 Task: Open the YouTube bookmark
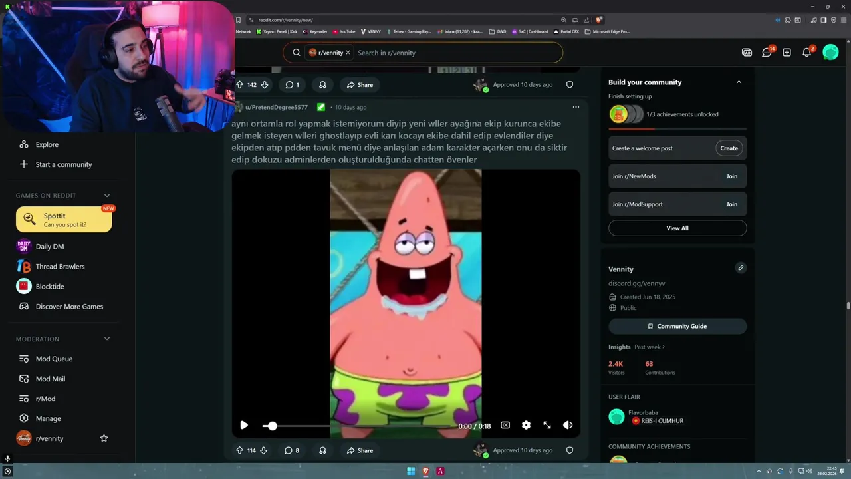[x=344, y=31]
